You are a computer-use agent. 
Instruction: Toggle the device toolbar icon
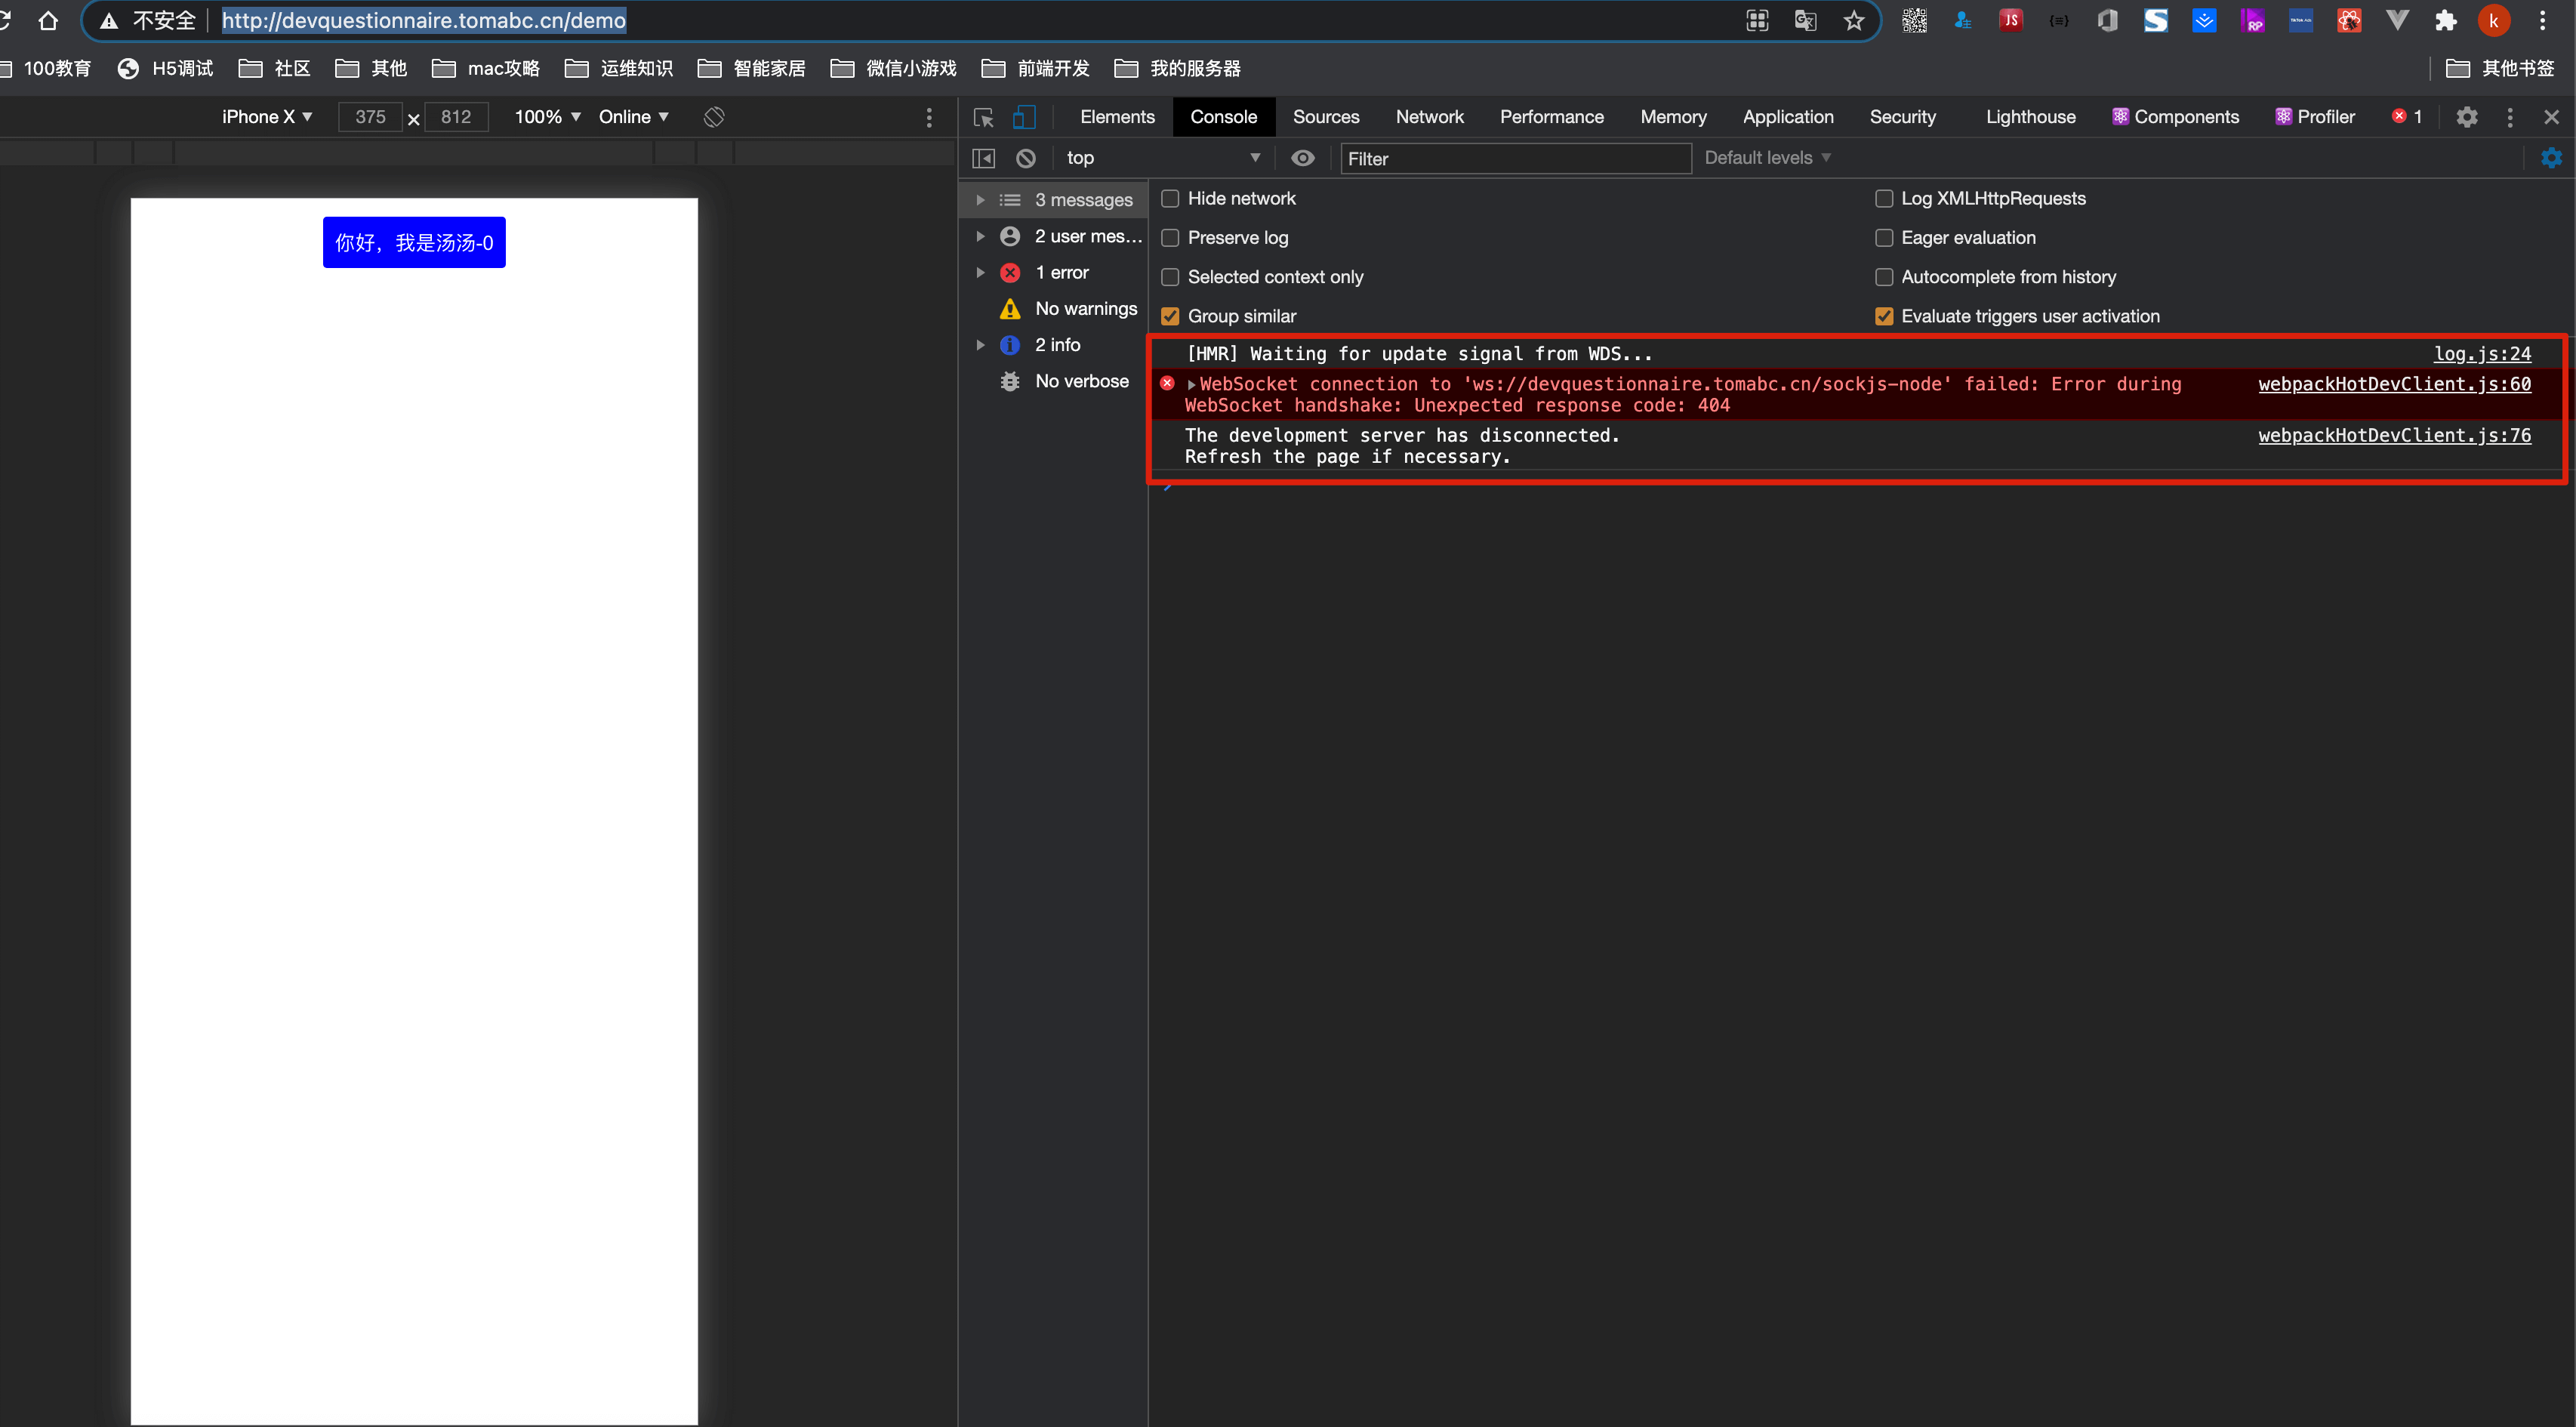(x=1023, y=117)
